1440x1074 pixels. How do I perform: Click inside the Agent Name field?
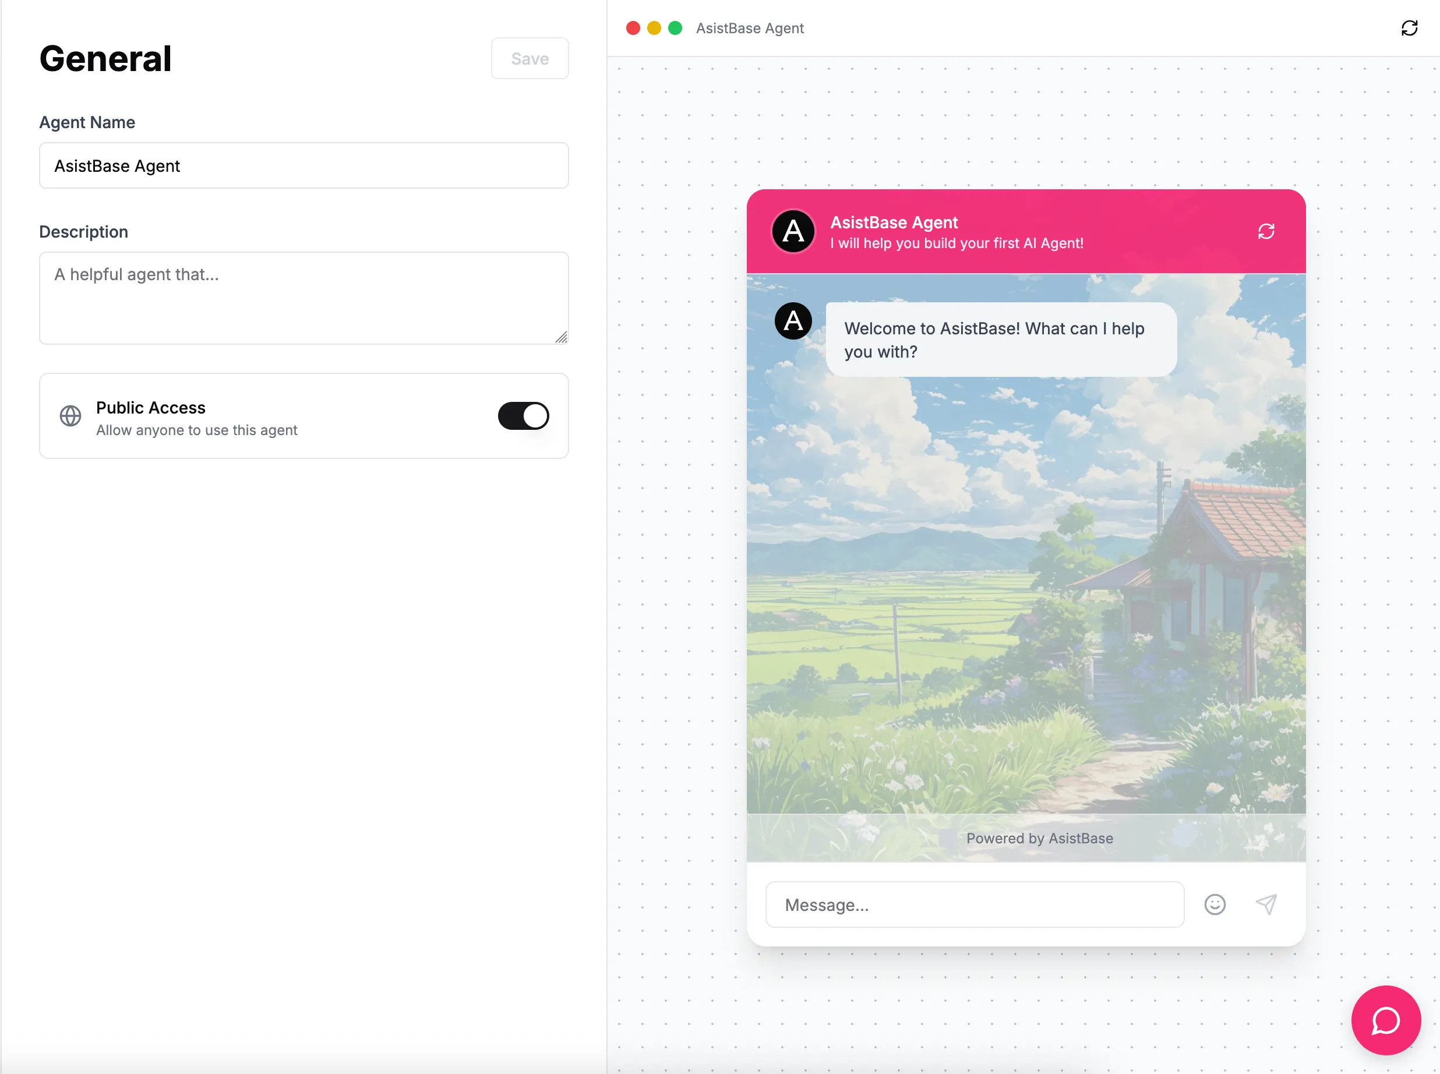tap(303, 165)
